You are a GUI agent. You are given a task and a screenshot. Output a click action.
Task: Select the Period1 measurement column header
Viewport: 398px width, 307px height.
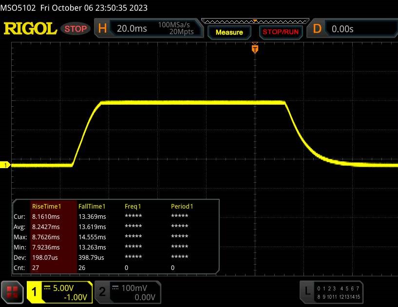pos(182,207)
